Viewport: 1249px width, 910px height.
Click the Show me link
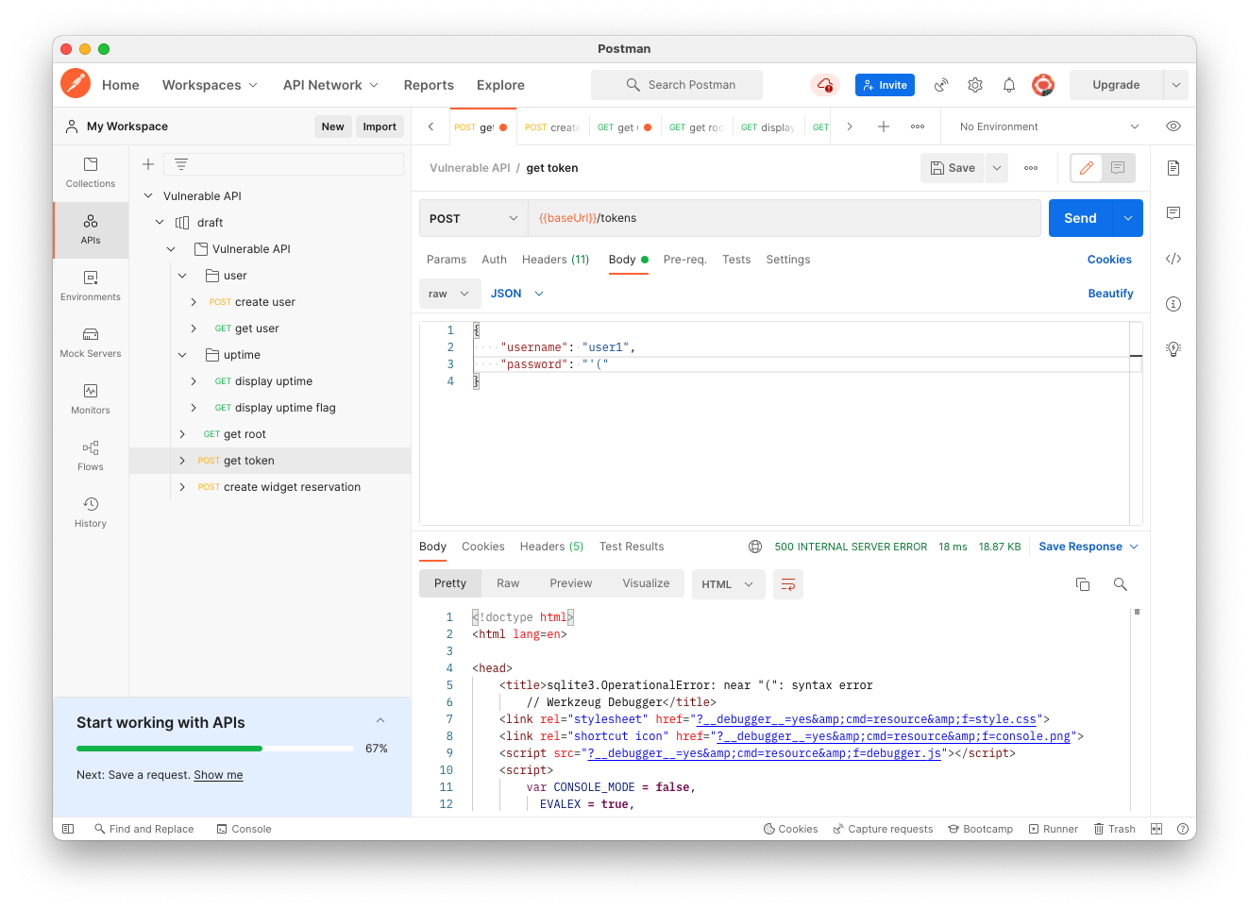pos(218,775)
